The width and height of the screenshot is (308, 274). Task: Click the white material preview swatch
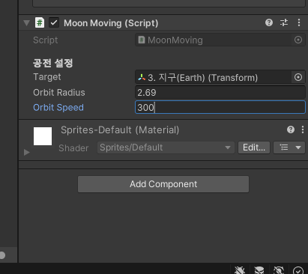point(43,136)
